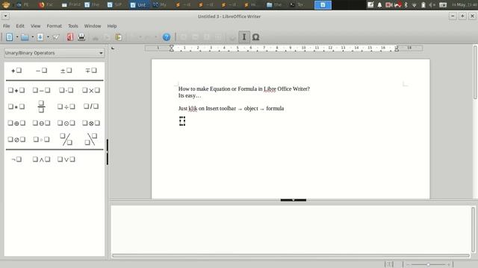Screen dimensions: 478x268
Task: Insert the circled dot operator
Action: [x=66, y=123]
